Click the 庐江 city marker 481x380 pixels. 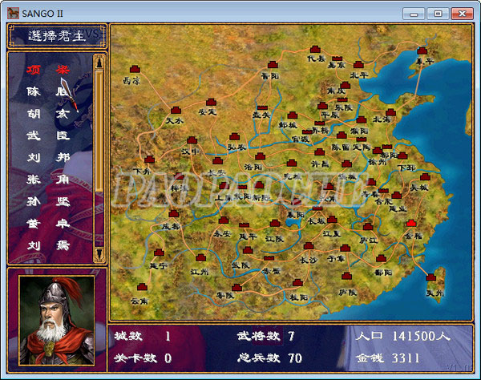368,227
